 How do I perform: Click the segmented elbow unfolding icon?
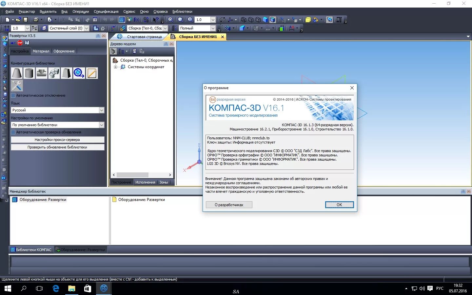tap(54, 73)
